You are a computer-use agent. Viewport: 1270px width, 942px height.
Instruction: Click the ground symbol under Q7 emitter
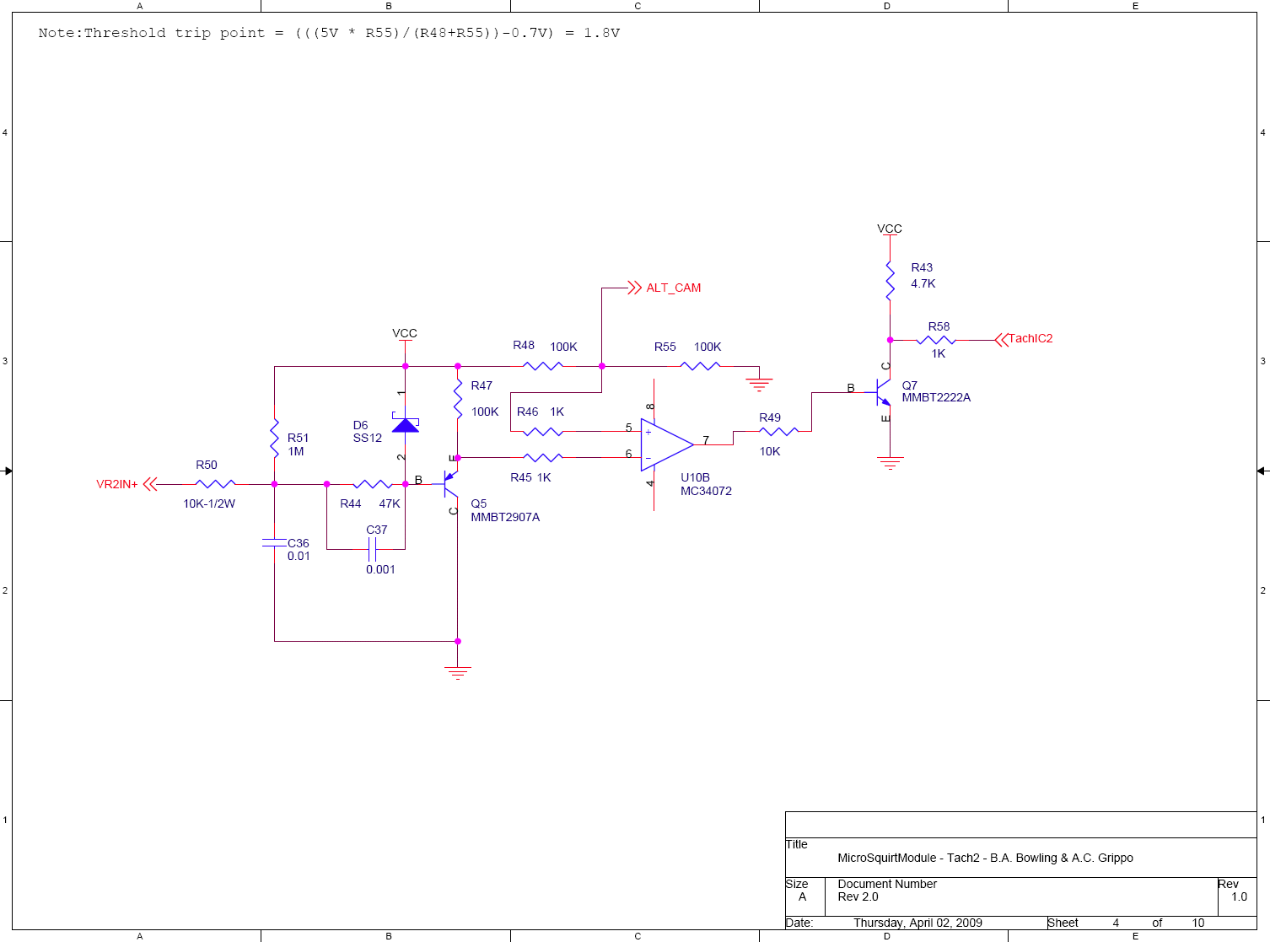click(x=890, y=463)
